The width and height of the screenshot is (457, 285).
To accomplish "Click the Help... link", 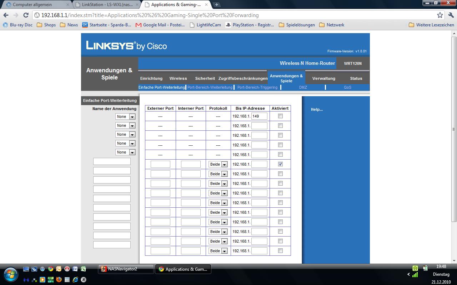I will [317, 109].
